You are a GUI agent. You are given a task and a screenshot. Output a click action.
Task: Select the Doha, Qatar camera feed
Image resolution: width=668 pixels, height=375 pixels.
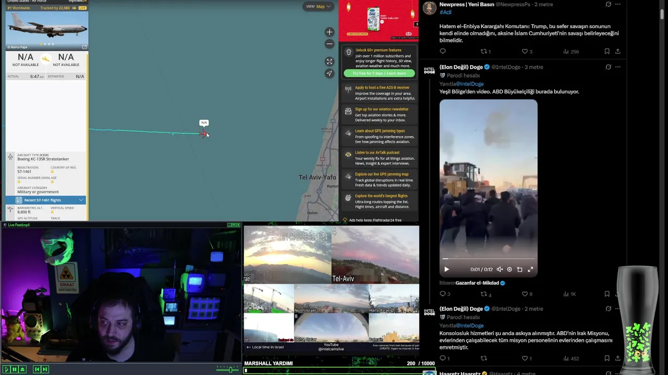click(x=331, y=327)
